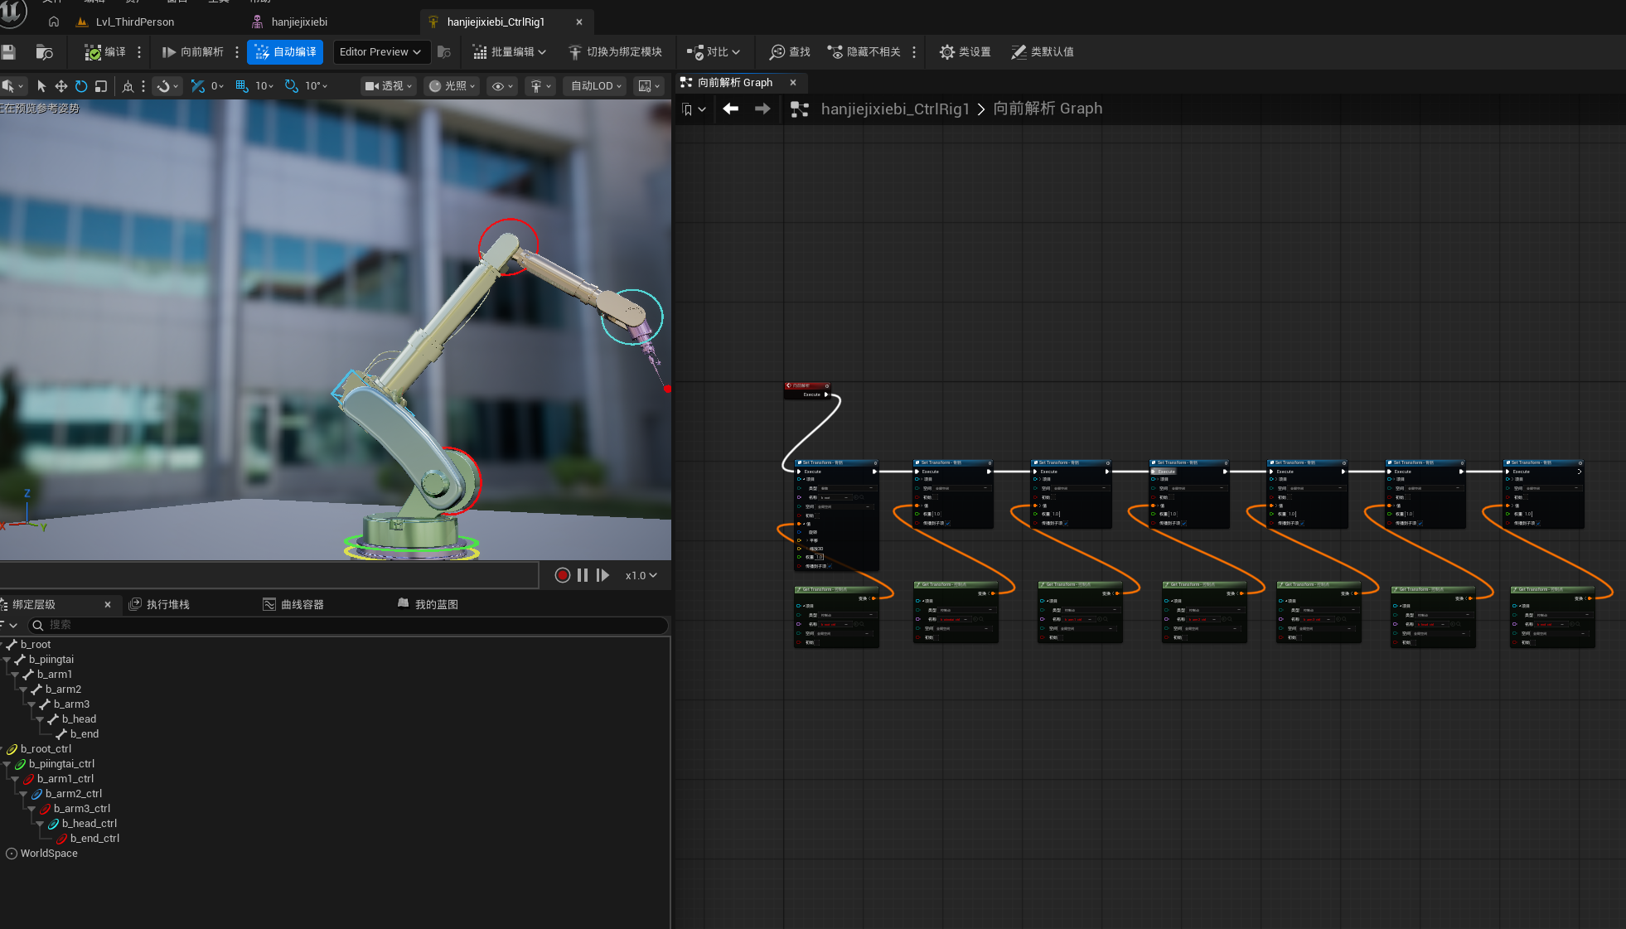The width and height of the screenshot is (1626, 929).
Task: Toggle grid snapping icon next to value 10
Action: (x=242, y=86)
